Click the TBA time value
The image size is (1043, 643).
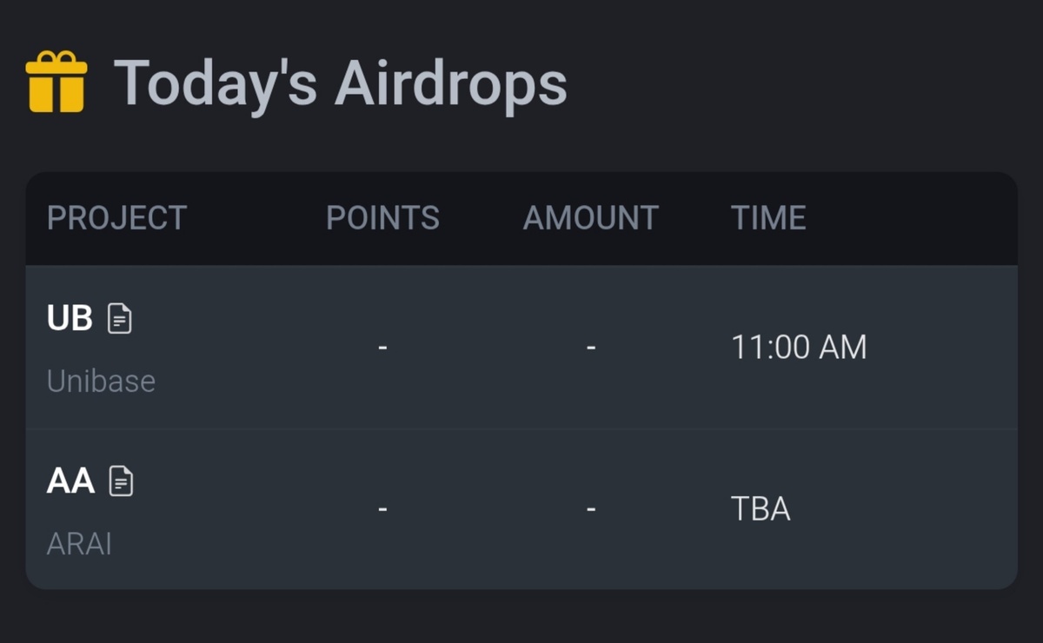click(761, 510)
